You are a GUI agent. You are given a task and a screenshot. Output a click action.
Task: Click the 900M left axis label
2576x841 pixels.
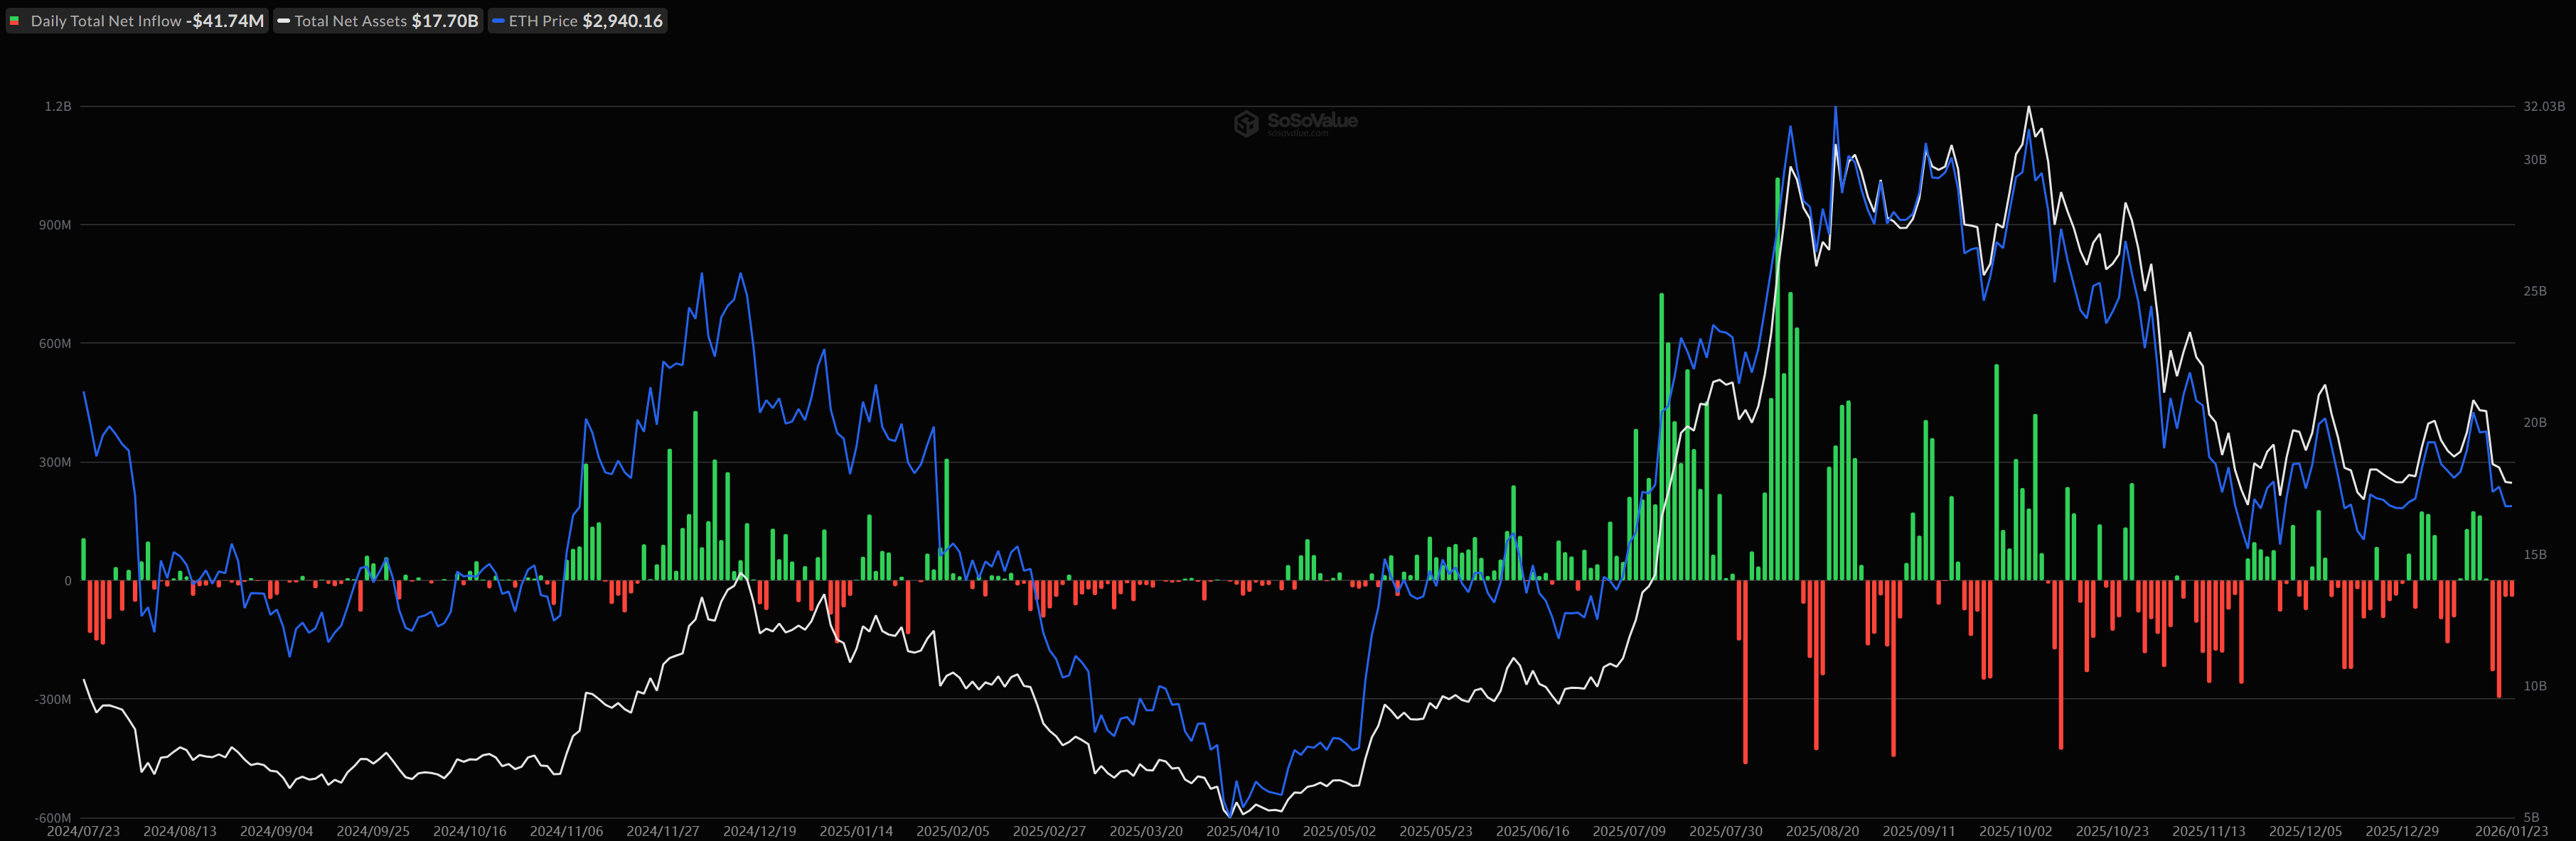55,224
